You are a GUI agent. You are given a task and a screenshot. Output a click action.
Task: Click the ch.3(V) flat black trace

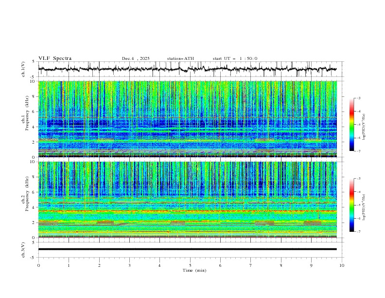pyautogui.click(x=188, y=249)
